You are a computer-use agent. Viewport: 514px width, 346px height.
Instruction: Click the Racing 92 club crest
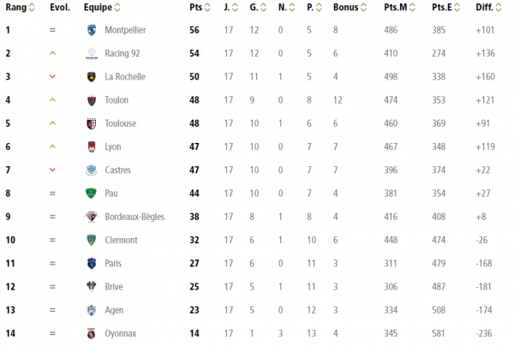click(x=92, y=53)
